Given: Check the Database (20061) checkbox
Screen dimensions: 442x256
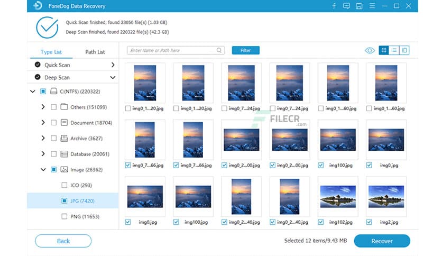Looking at the screenshot, I should point(53,154).
